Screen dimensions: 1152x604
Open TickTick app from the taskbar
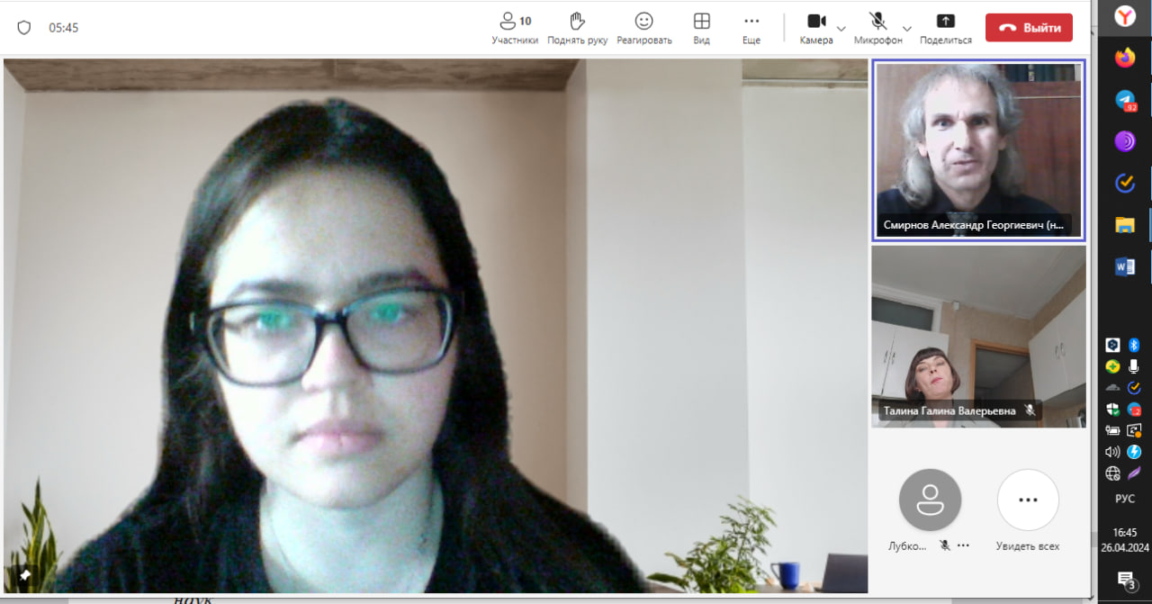pos(1125,183)
